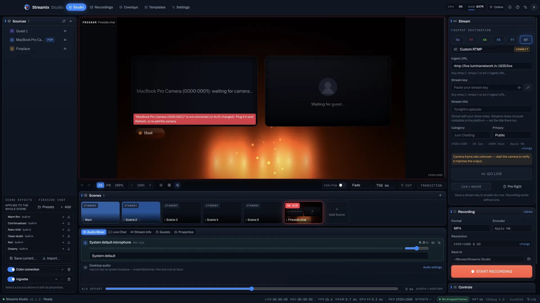The width and height of the screenshot is (540, 303).
Task: Undo the last canvas change
Action: coord(82,185)
